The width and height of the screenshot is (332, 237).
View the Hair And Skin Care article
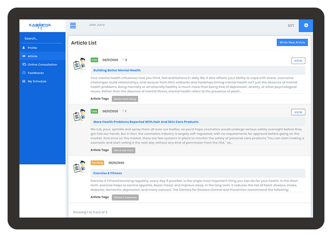[x=298, y=112]
